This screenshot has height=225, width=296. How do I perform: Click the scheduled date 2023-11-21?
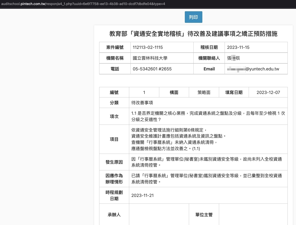click(x=142, y=195)
